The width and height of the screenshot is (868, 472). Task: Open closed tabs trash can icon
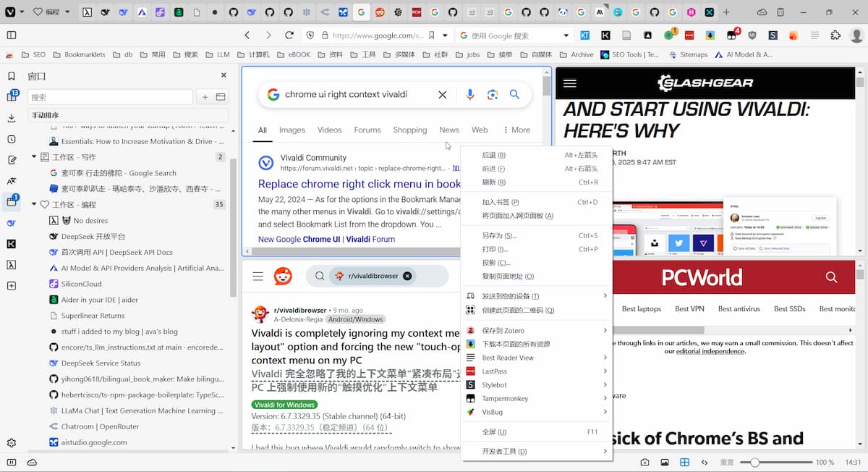(x=780, y=12)
